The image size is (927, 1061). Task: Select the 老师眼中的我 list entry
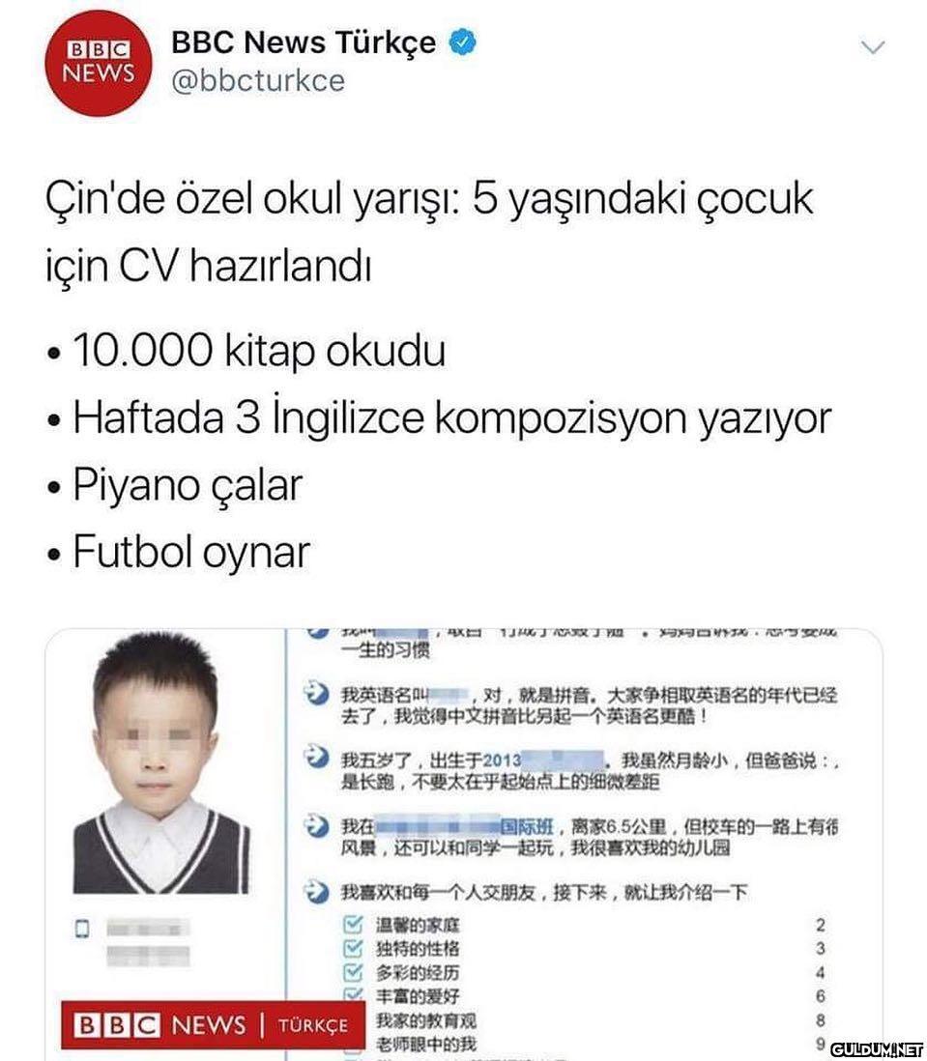(x=426, y=1044)
